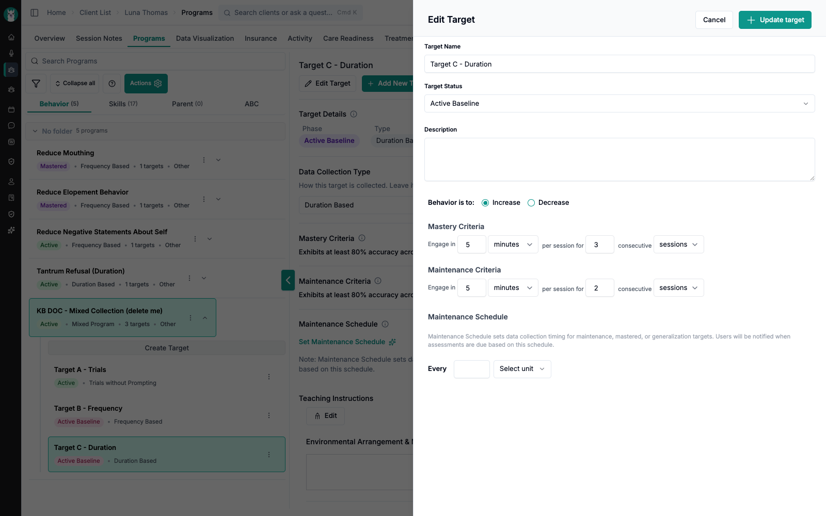Expand Reduce Mouthing program chevron
The height and width of the screenshot is (516, 826).
tap(218, 160)
